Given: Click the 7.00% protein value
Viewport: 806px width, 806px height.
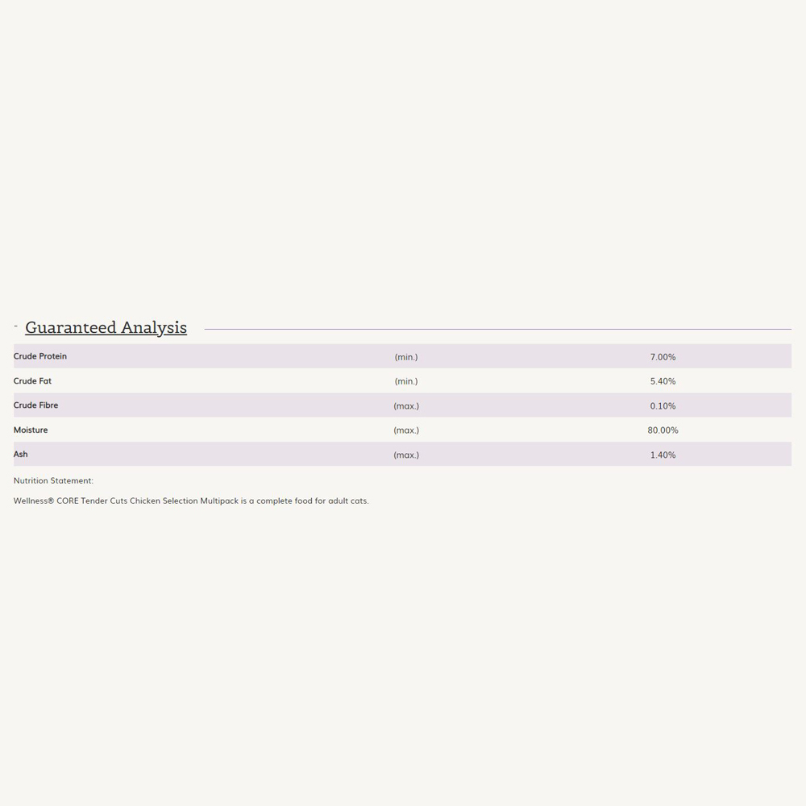Looking at the screenshot, I should click(663, 357).
